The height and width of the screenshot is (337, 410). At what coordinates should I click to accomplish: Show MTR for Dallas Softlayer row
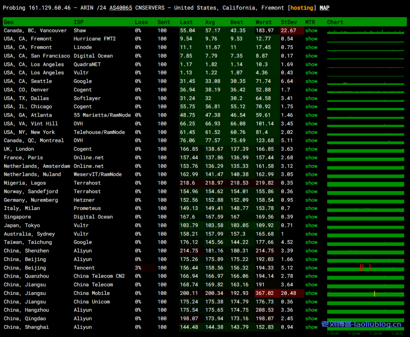click(x=311, y=98)
